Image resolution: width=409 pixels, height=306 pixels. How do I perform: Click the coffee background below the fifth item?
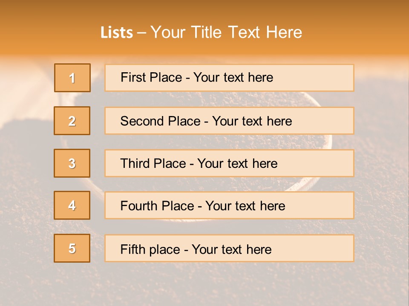(x=204, y=285)
